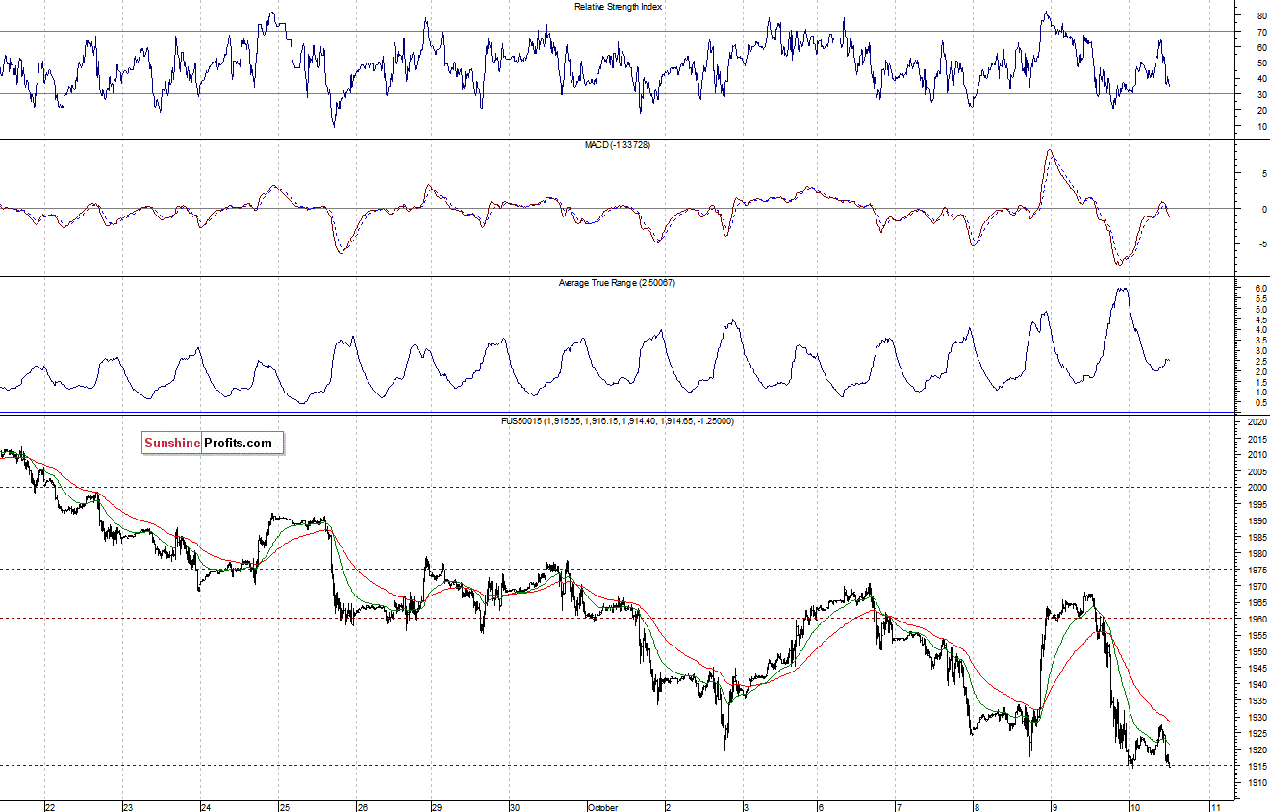Click the 2020 price axis value
1270x812 pixels.
coord(1256,422)
